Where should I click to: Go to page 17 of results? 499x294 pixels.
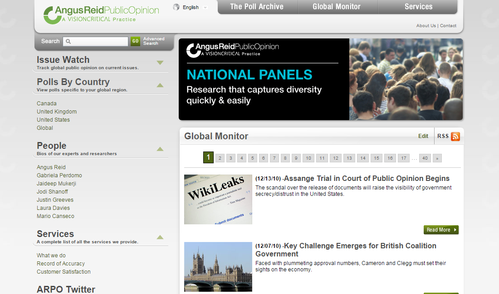click(x=404, y=158)
